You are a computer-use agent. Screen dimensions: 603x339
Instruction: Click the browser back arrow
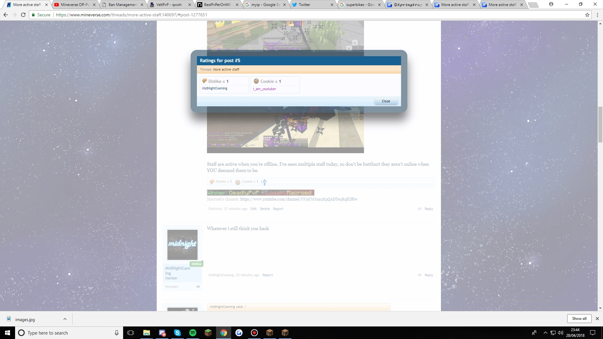pos(6,15)
